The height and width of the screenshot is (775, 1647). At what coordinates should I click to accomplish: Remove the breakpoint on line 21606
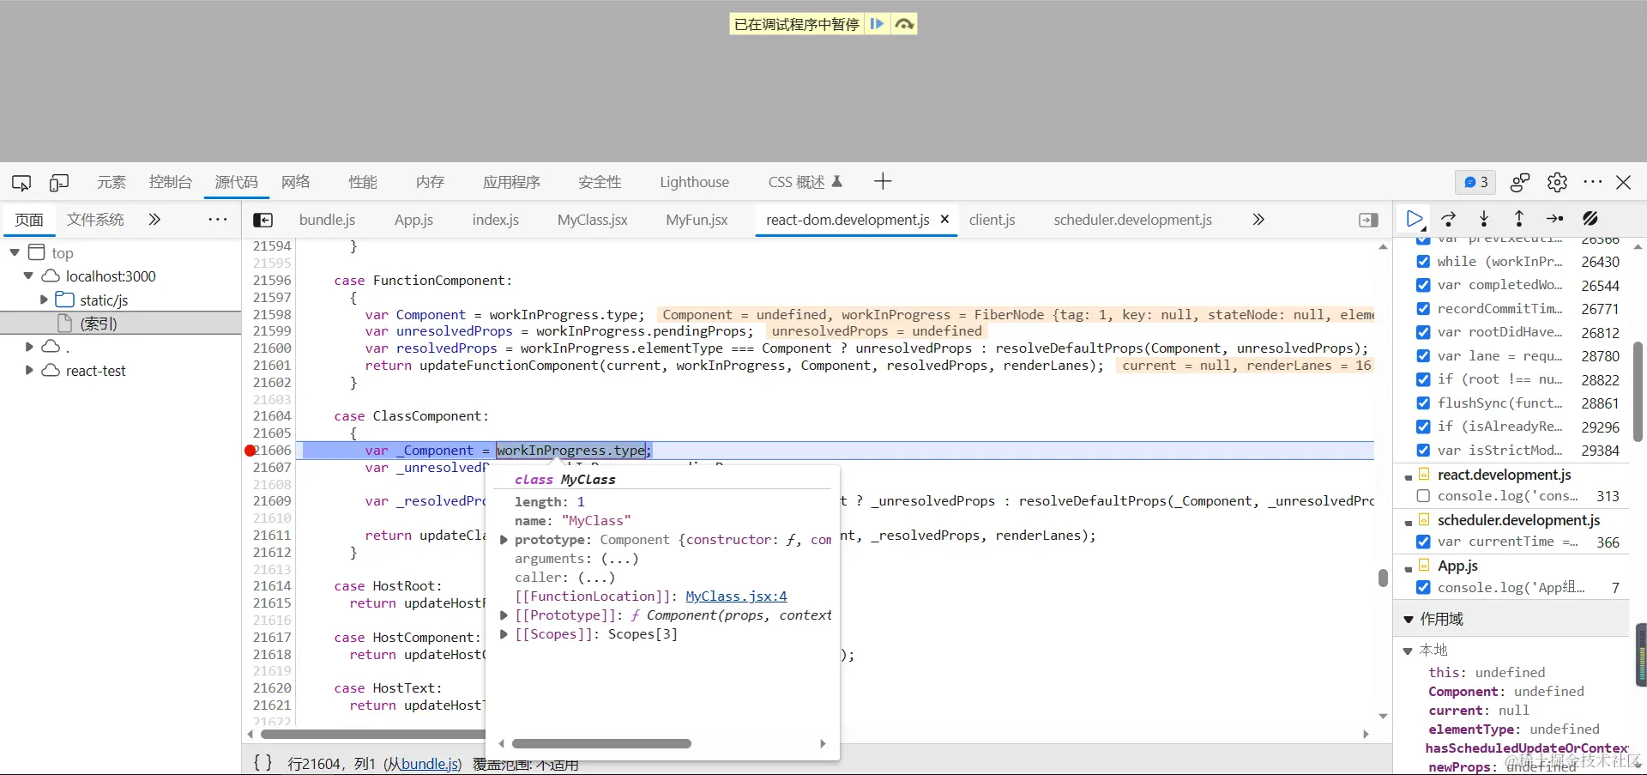pyautogui.click(x=250, y=451)
